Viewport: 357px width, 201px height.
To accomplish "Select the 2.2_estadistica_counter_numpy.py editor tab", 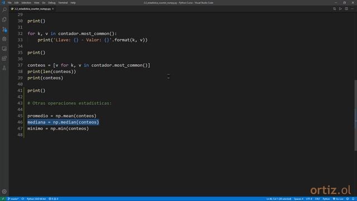I will pos(32,9).
